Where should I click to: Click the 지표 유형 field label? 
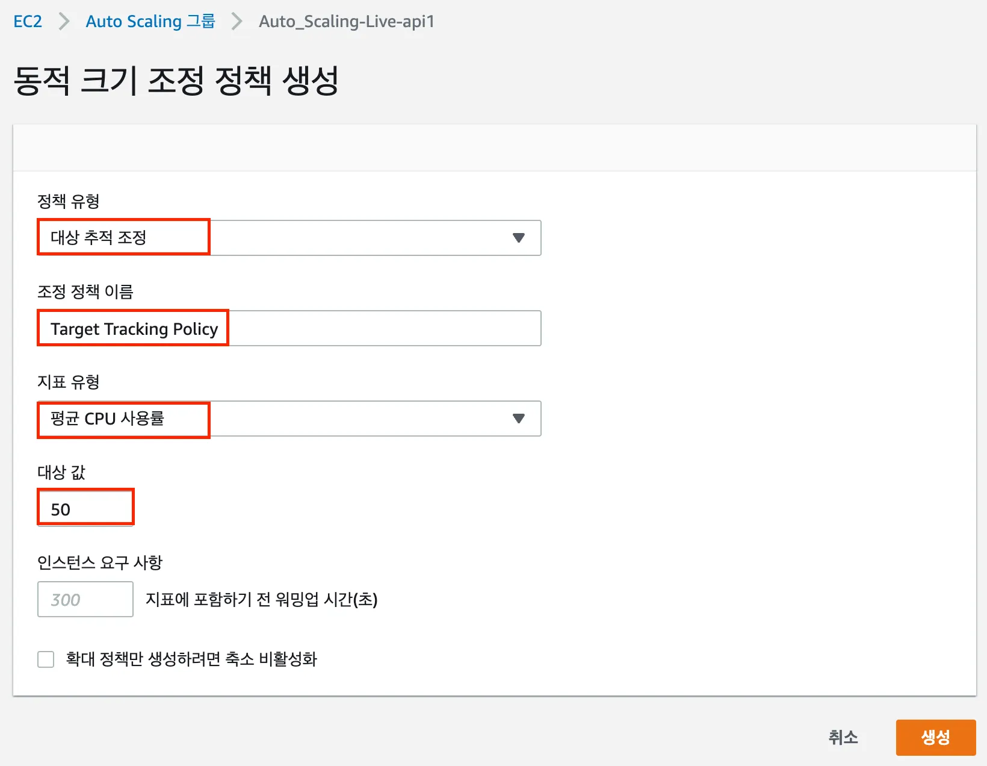[69, 382]
